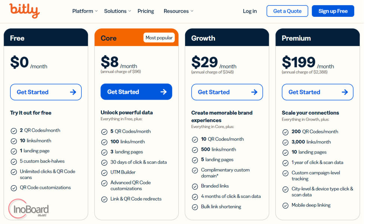Click Get Started on the Free plan
Viewport: 365px width, 224px height.
[46, 92]
